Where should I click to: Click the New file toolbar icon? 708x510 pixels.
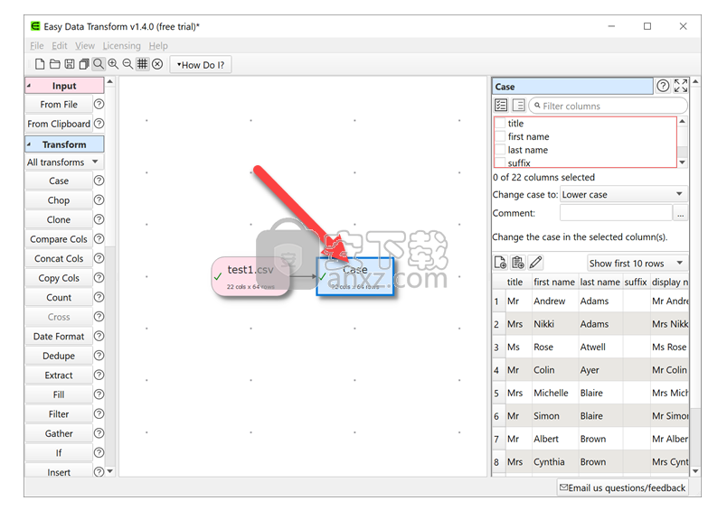coord(40,64)
